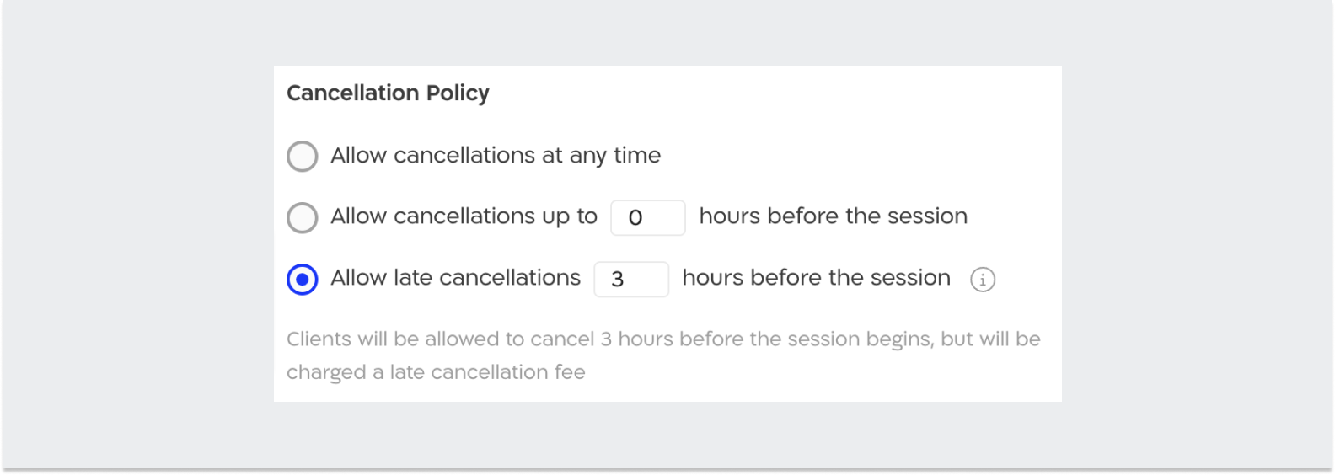1335x475 pixels.
Task: Click the info icon beside late cancellations
Action: pyautogui.click(x=983, y=280)
